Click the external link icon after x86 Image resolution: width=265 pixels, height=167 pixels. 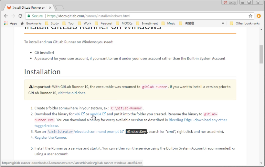pos(83,114)
